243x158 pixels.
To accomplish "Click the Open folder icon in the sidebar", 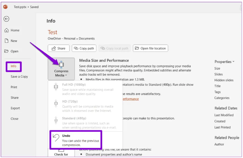I will [x=7, y=51].
